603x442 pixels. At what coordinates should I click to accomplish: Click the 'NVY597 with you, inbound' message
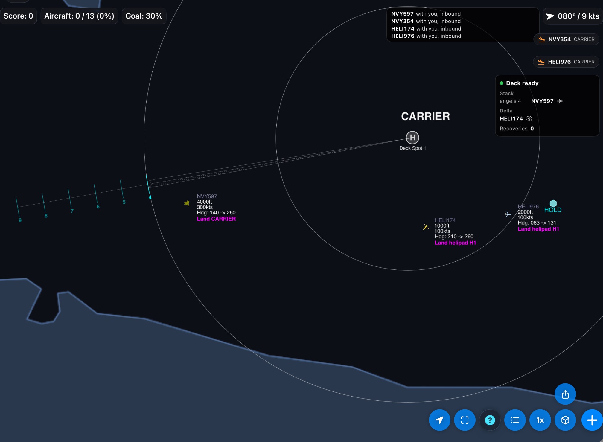tap(426, 14)
